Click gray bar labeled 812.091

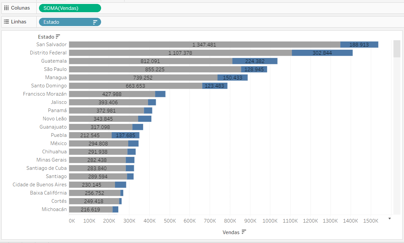click(151, 61)
